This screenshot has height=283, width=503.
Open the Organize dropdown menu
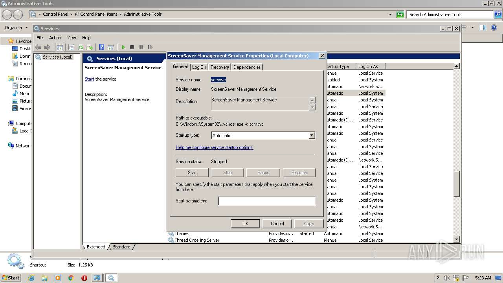point(16,28)
